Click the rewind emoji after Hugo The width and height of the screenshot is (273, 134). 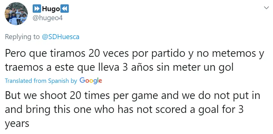pyautogui.click(x=65, y=9)
